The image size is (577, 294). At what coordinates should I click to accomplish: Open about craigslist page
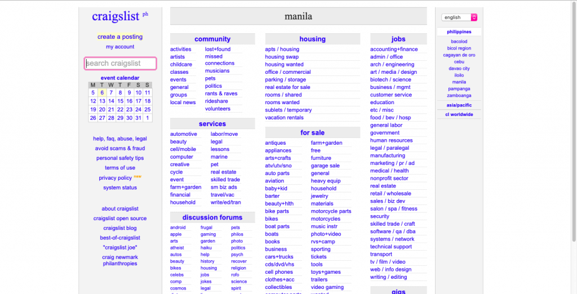pyautogui.click(x=120, y=208)
